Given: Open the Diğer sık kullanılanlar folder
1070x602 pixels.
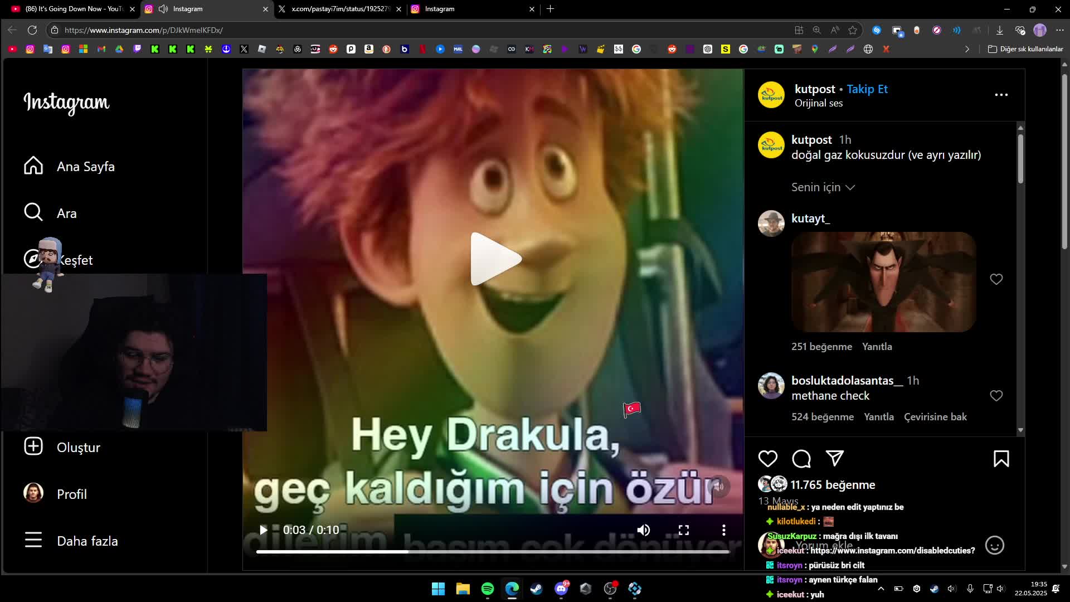Looking at the screenshot, I should point(1025,49).
